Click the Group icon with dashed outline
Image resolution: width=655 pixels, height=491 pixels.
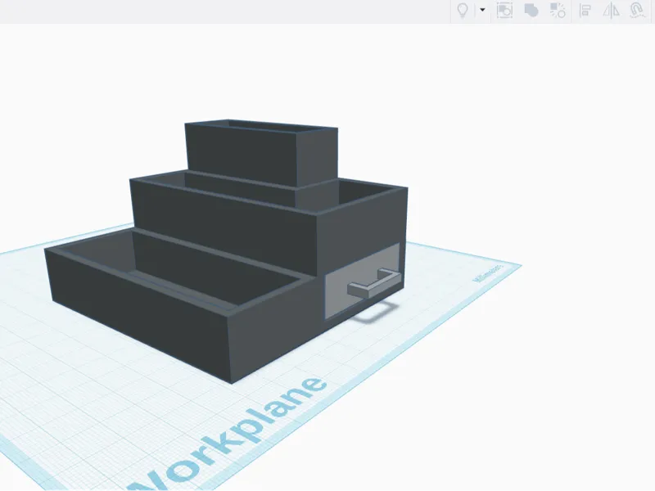coord(504,11)
